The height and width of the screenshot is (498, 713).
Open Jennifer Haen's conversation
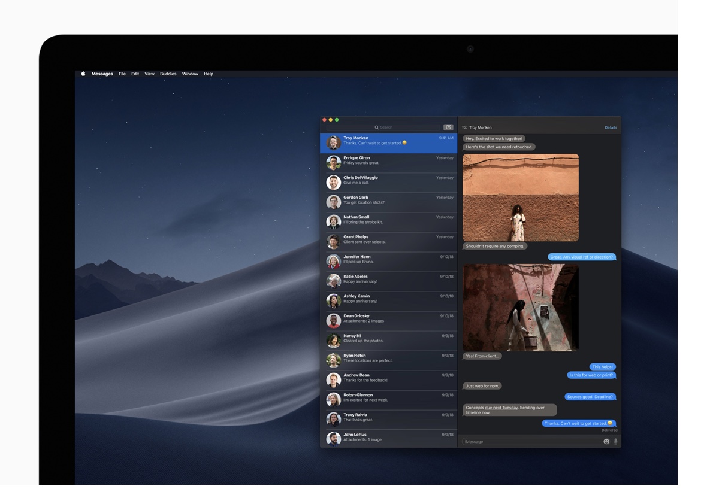coord(389,262)
